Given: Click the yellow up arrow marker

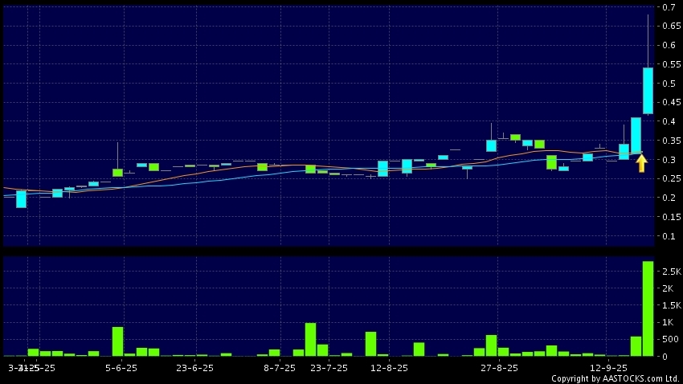Looking at the screenshot, I should [x=641, y=163].
